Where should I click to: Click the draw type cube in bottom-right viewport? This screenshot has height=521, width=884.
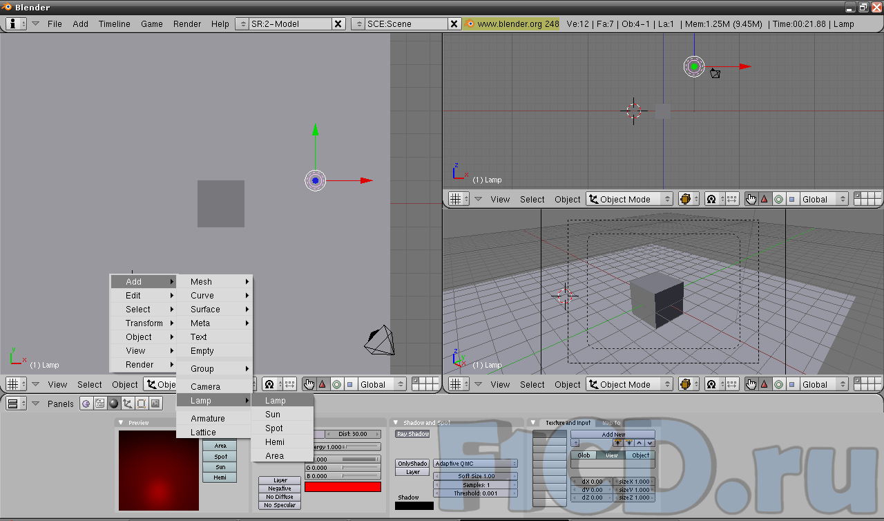pos(689,384)
